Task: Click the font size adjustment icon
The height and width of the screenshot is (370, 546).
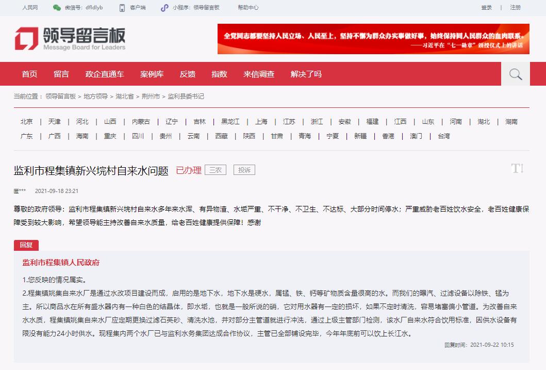Action: [x=517, y=168]
